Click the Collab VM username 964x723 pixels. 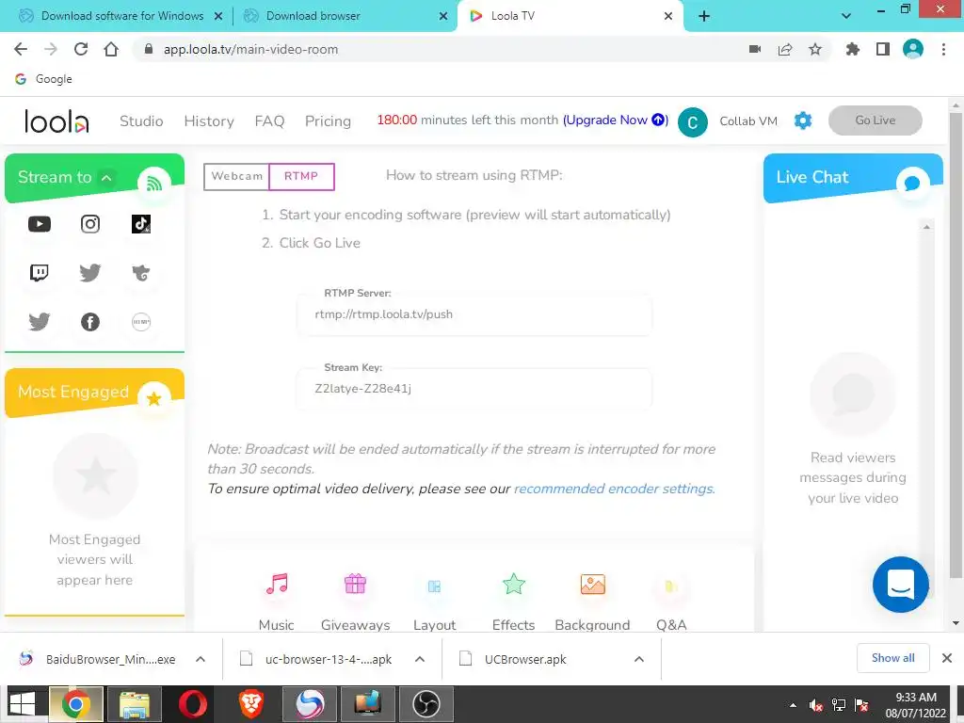click(748, 121)
